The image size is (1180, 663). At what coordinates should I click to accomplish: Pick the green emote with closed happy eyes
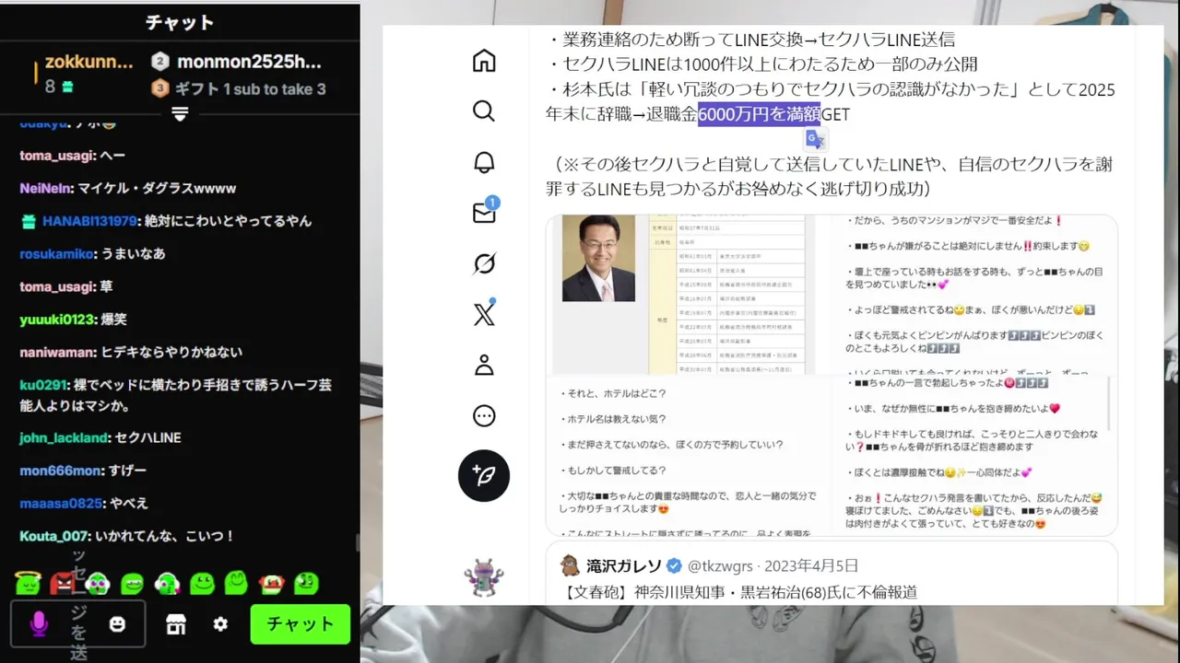tap(236, 583)
